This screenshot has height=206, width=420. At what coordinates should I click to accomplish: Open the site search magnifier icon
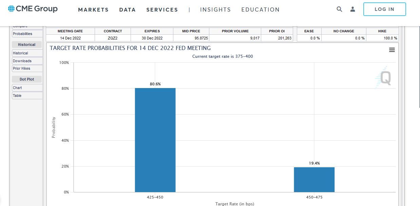[339, 9]
